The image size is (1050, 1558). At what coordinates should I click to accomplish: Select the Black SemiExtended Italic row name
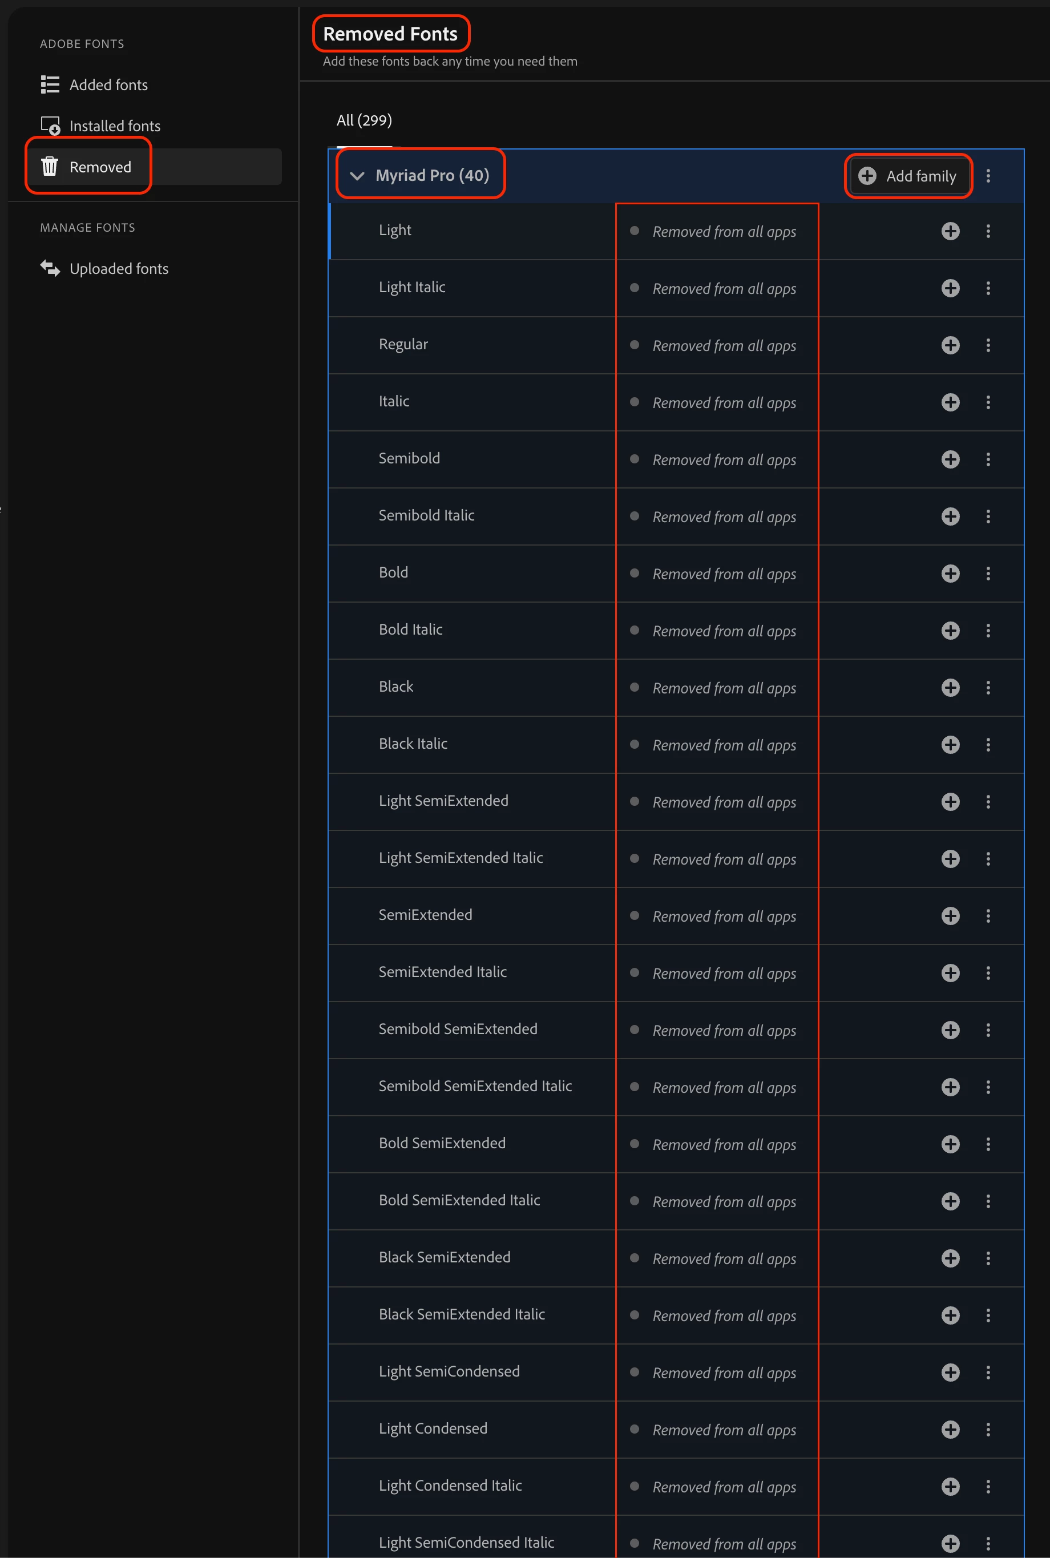[x=462, y=1314]
